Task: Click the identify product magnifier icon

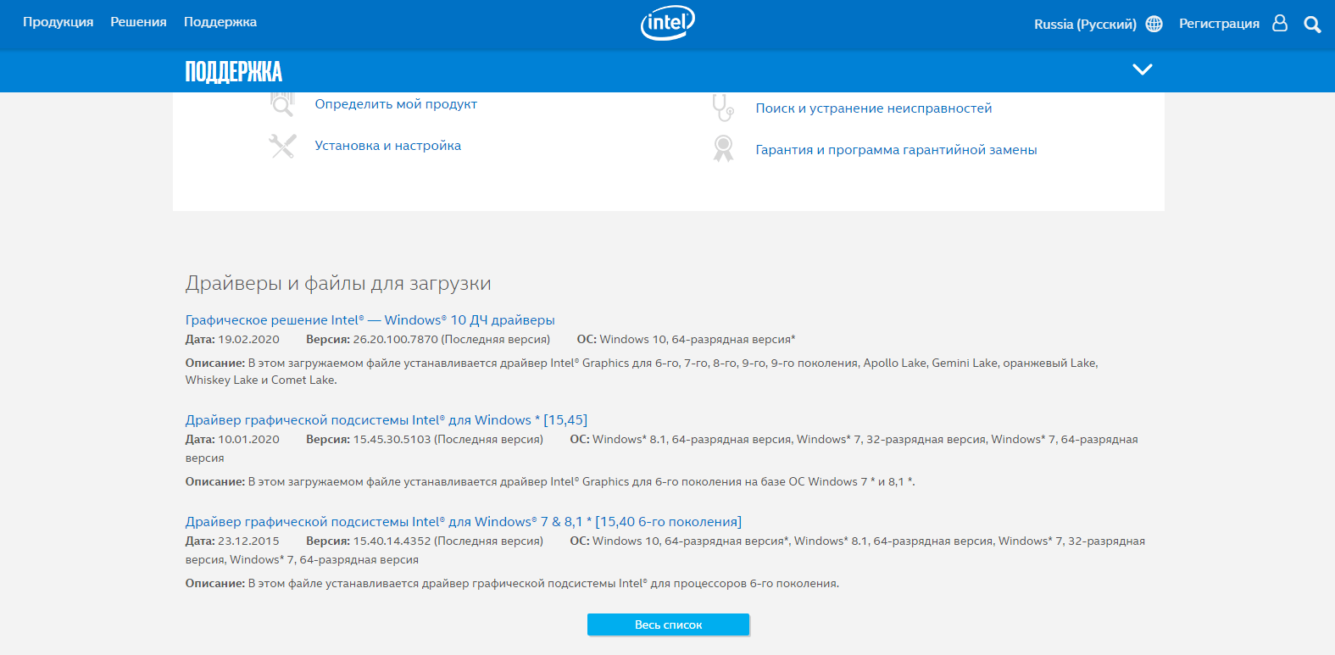Action: click(x=282, y=104)
